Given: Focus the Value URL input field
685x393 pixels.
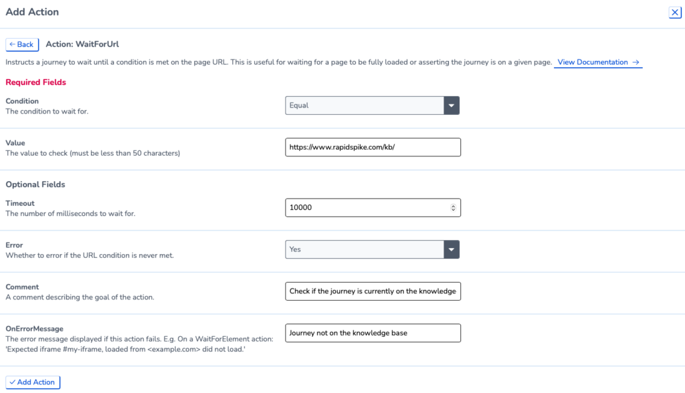Looking at the screenshot, I should coord(373,147).
